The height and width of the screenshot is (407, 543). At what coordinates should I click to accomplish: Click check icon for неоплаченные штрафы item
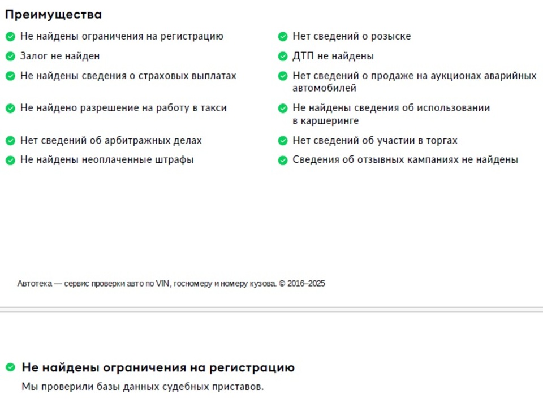tap(10, 160)
